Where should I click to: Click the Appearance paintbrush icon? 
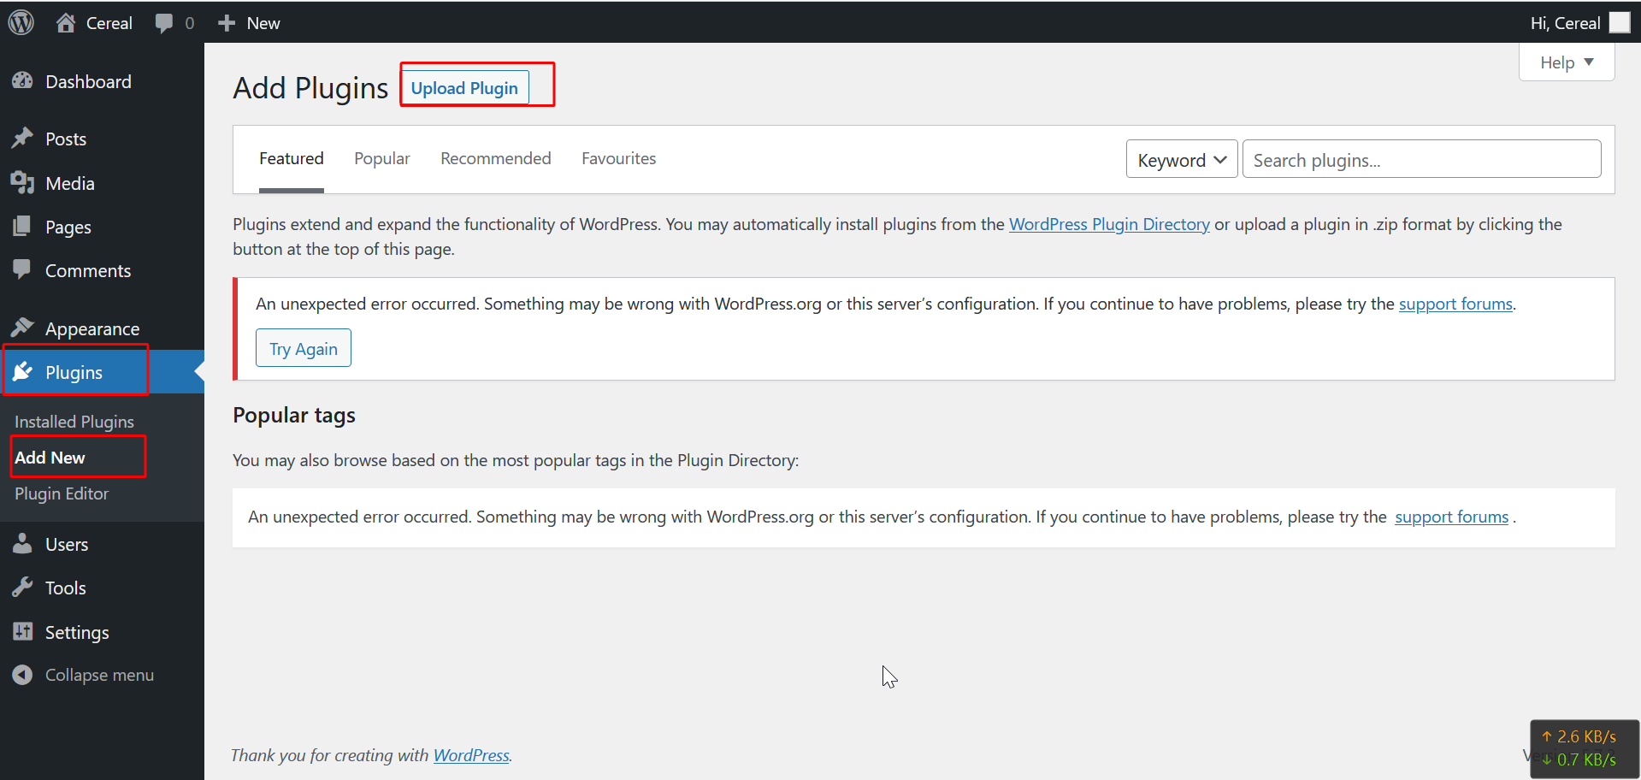22,328
